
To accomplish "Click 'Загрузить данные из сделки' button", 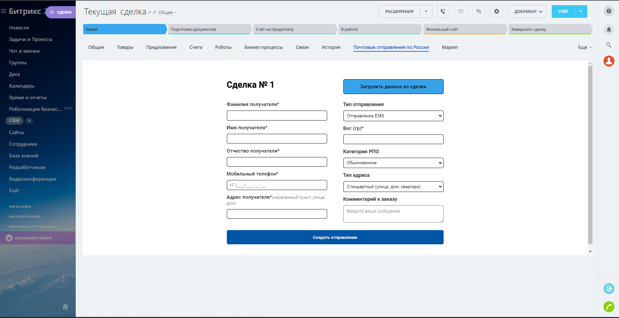I will click(393, 87).
